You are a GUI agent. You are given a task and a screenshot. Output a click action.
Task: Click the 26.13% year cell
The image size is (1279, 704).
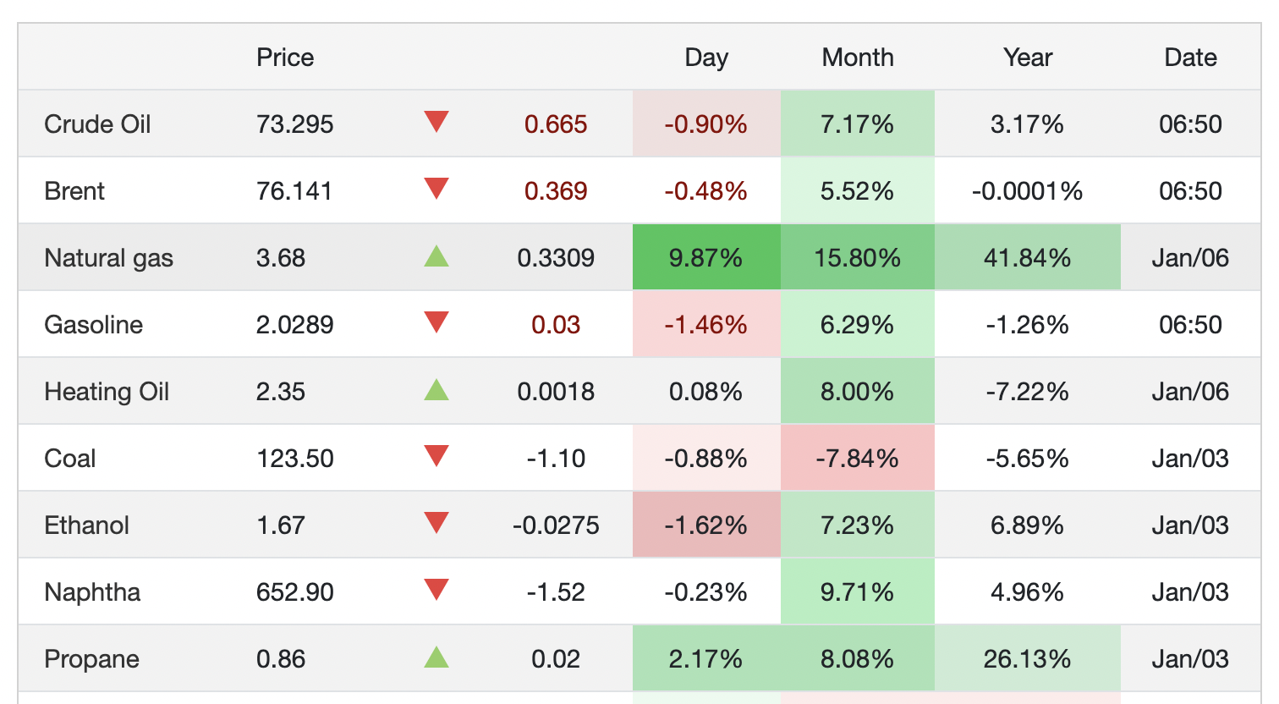point(1028,659)
